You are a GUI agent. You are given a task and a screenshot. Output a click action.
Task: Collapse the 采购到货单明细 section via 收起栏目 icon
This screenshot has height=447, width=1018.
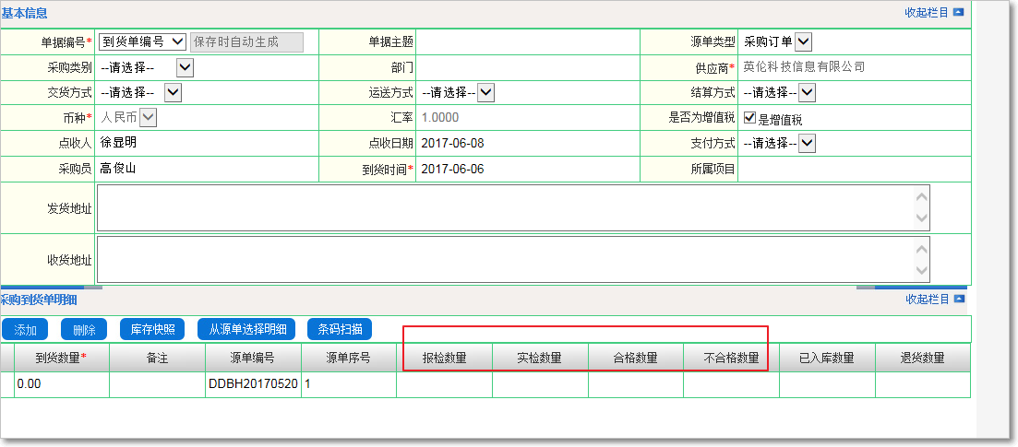click(958, 299)
